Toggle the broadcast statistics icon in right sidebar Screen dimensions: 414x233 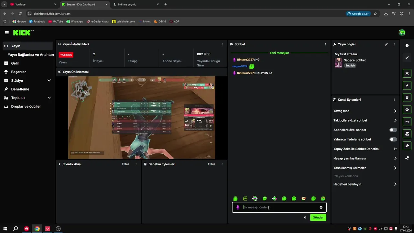(407, 122)
